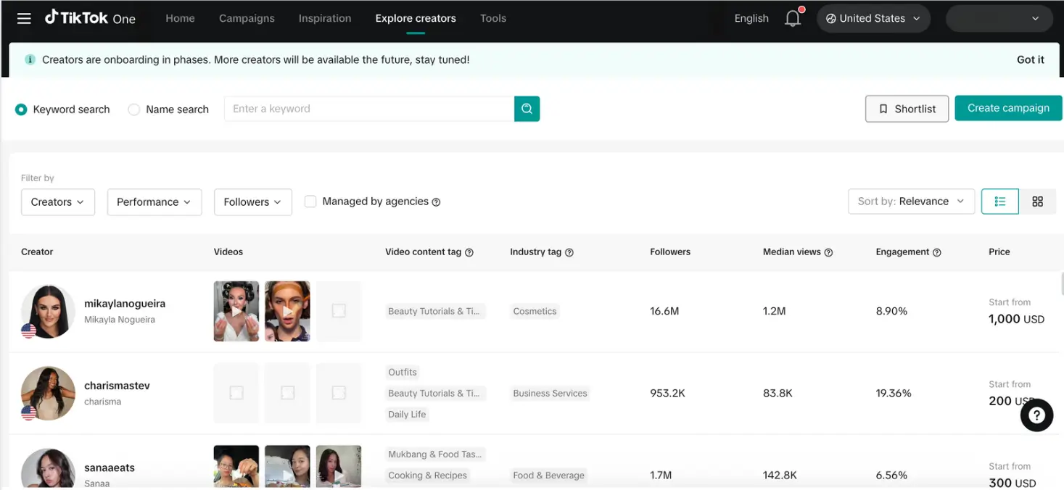The image size is (1064, 490).
Task: Click the 19.36% engagement value
Action: click(894, 393)
